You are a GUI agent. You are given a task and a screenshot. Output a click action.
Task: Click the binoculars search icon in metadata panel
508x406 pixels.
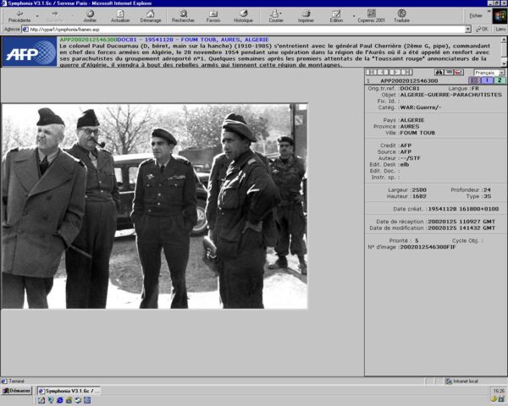[x=439, y=73]
